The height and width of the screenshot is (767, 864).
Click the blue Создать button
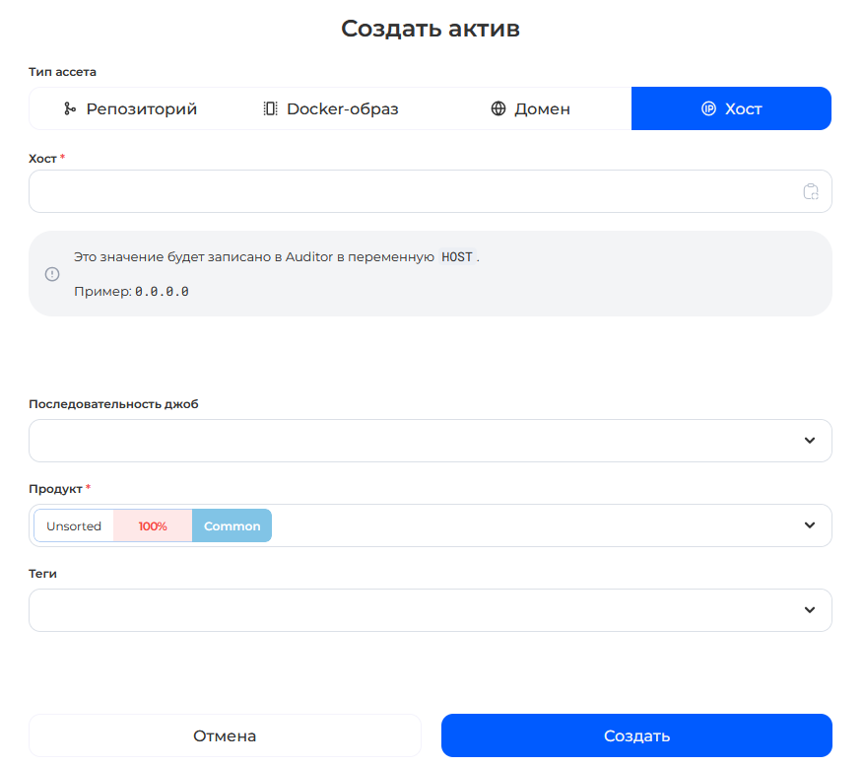click(x=636, y=735)
